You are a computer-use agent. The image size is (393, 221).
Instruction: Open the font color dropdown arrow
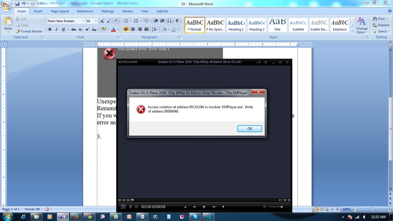(118, 29)
